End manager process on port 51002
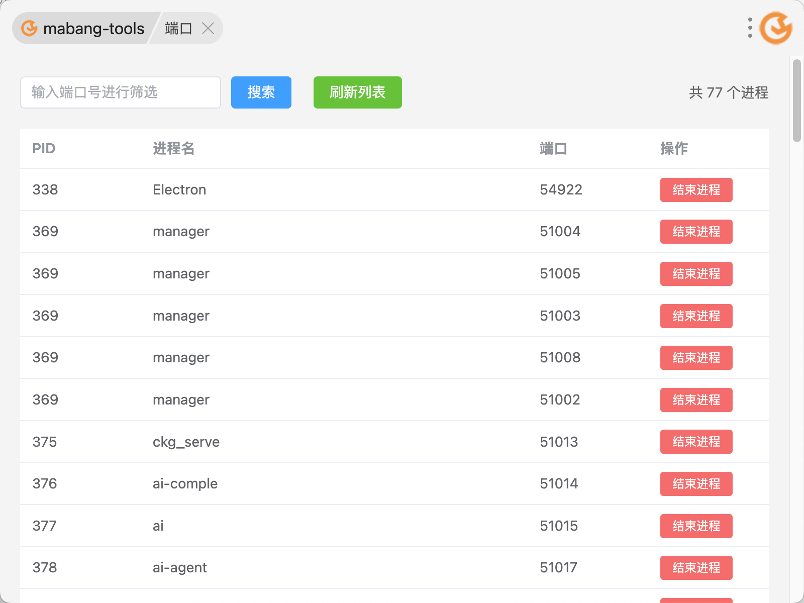This screenshot has height=603, width=804. pyautogui.click(x=696, y=400)
